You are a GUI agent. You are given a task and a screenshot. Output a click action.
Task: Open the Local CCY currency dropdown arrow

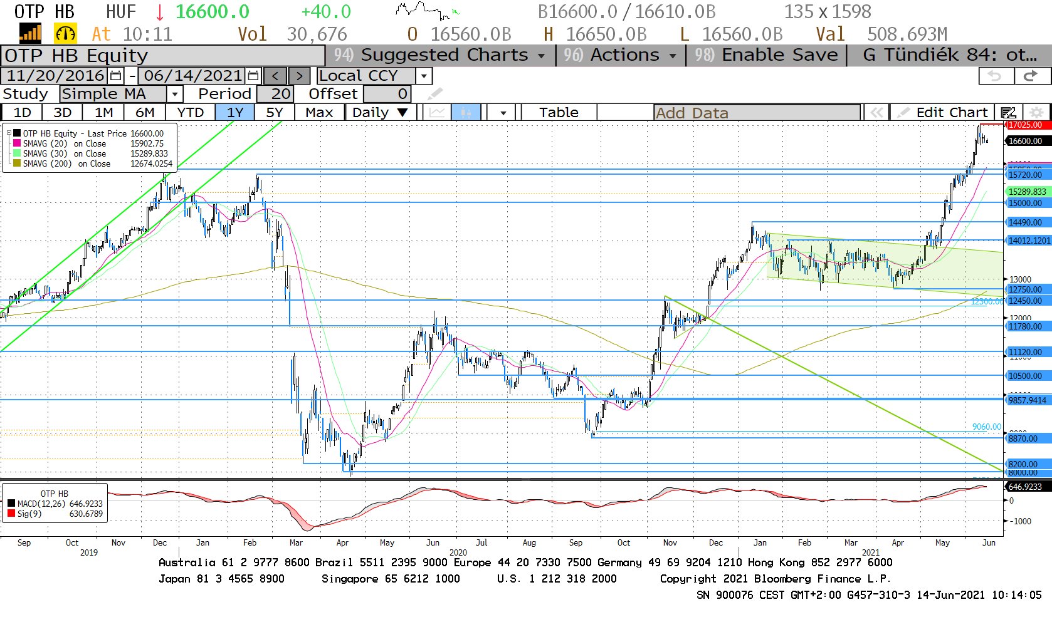pos(424,76)
